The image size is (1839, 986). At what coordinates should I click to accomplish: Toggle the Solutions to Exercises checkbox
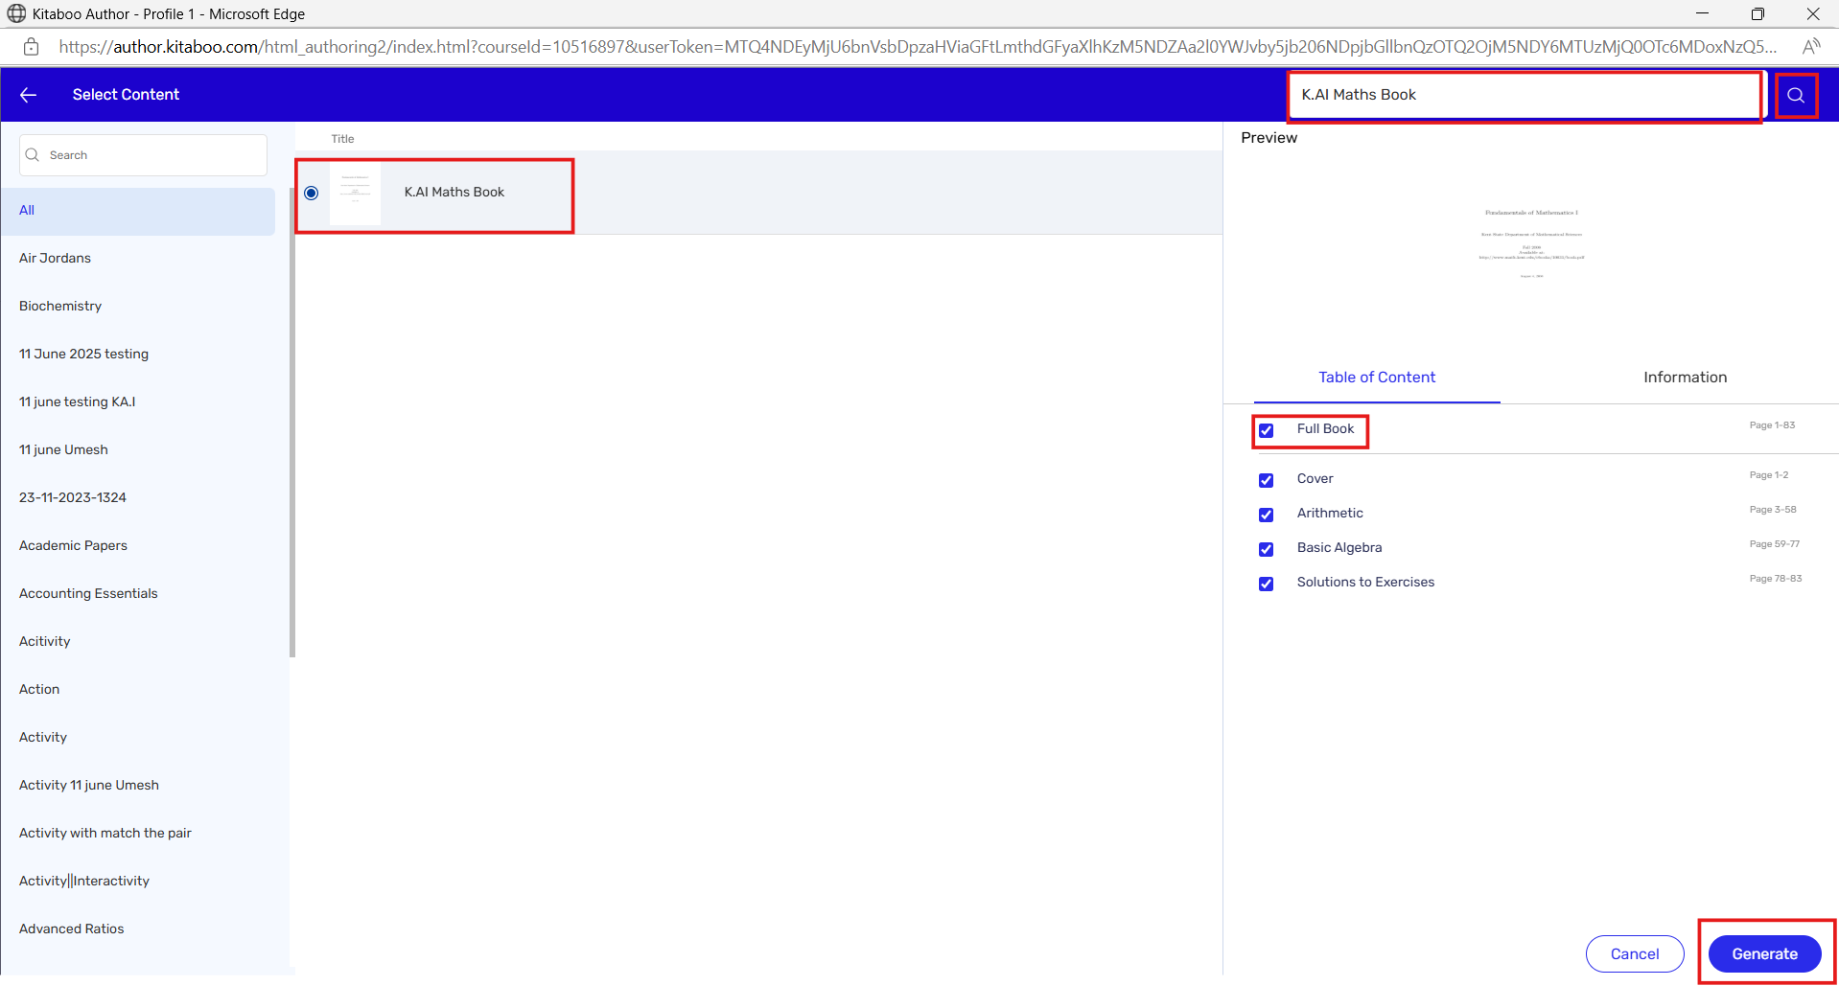1266,584
